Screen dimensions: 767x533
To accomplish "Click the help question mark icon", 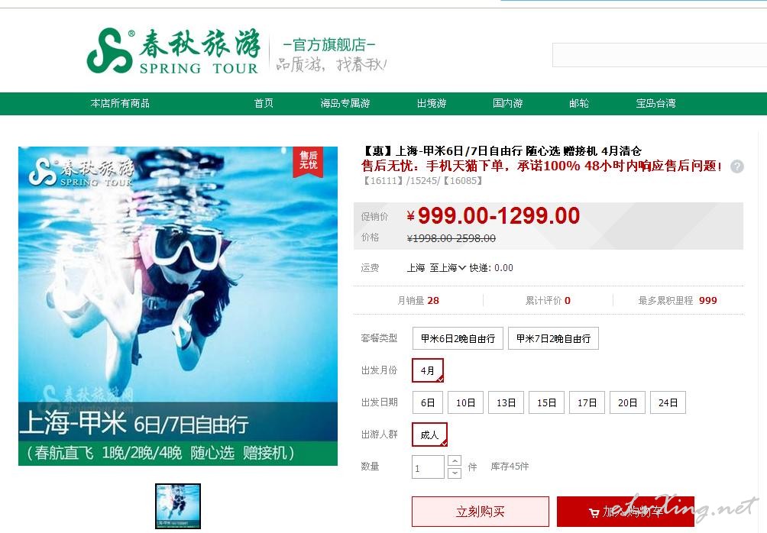I will (736, 166).
